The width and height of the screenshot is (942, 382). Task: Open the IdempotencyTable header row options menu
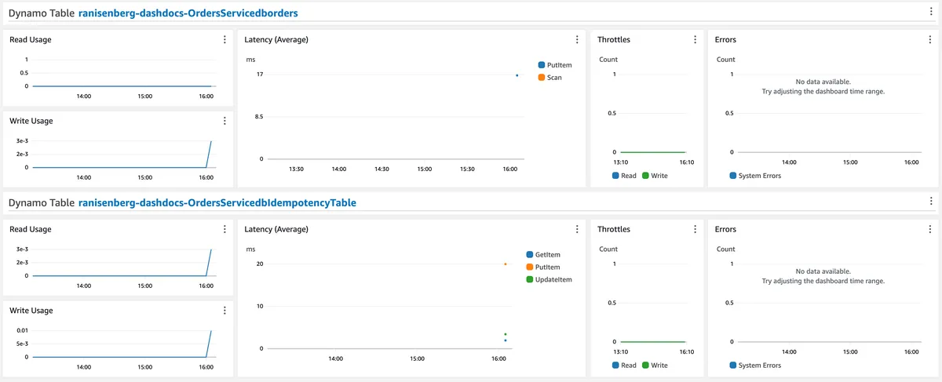930,202
